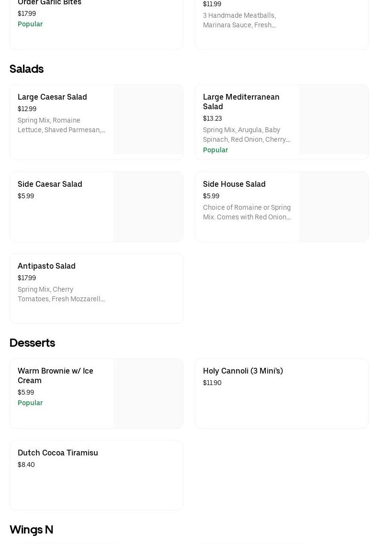Click the Wings N section heading
The width and height of the screenshot is (385, 545).
31,530
